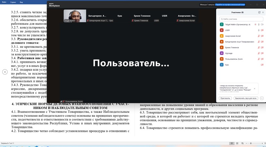266x147 pixels.
Task: Open the Файл menu
Action: [4, 2]
